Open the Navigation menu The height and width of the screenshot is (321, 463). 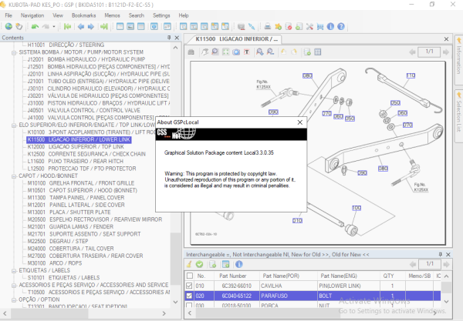pyautogui.click(x=32, y=15)
